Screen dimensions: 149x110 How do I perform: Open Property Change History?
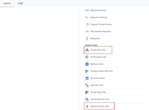[x=101, y=24]
